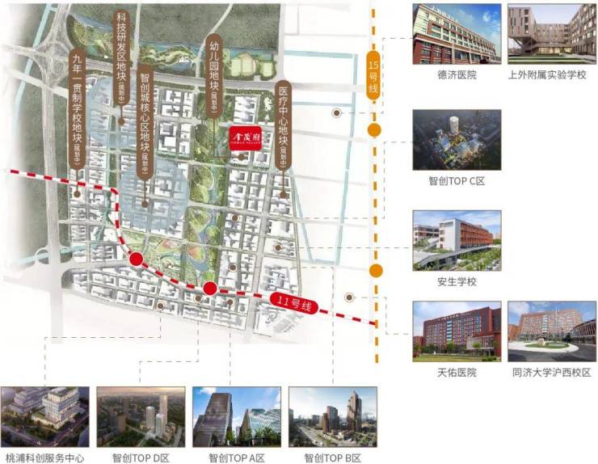This screenshot has height=464, width=598.
Task: Click the marker dot under 医疗中心地块 pin
Action: coord(283,194)
